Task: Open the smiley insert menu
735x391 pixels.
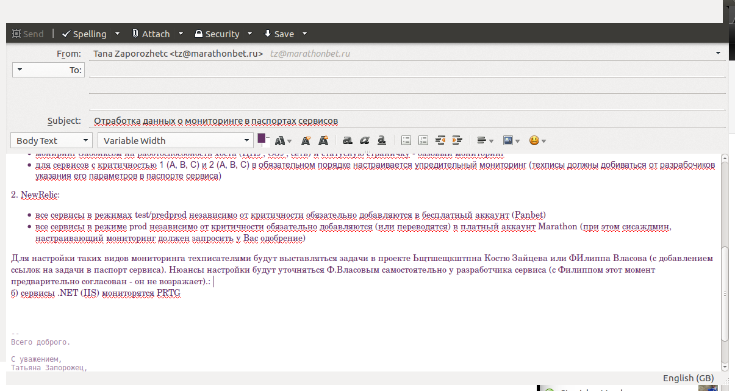Action: (537, 140)
